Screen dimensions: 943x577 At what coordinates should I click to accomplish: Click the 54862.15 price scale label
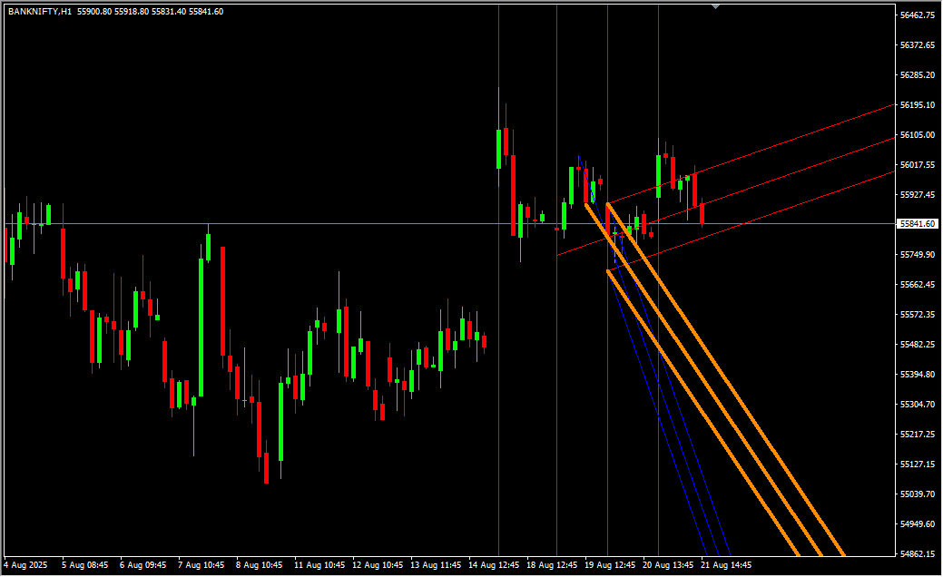coord(917,553)
